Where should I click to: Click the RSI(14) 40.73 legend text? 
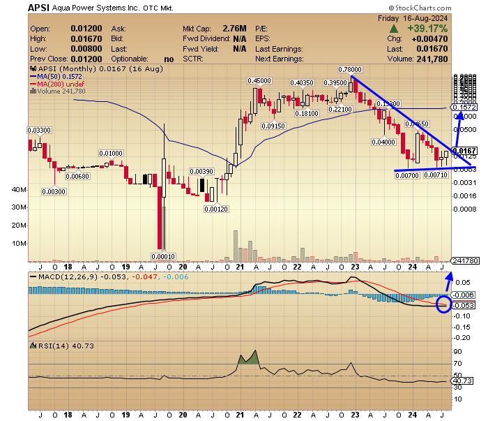pos(66,346)
